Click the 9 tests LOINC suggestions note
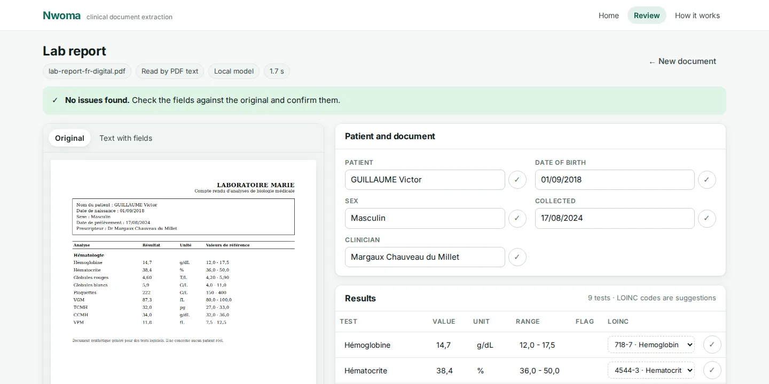Screen dimensions: 769x384 652,298
